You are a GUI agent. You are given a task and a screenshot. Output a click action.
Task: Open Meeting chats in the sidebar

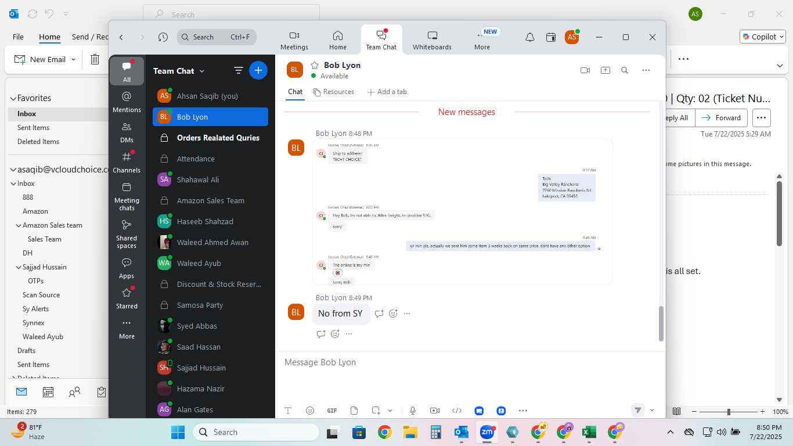(127, 196)
